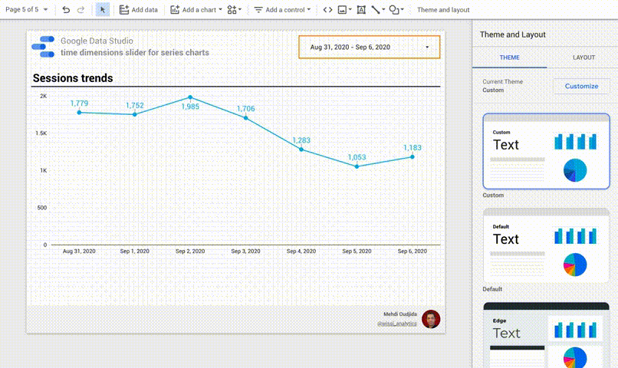Select the THEME tab
Screen dimensions: 618x368
pyautogui.click(x=509, y=58)
